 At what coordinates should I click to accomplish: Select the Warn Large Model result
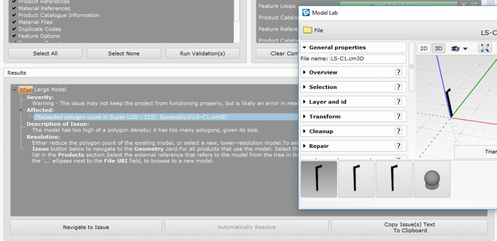(43, 89)
